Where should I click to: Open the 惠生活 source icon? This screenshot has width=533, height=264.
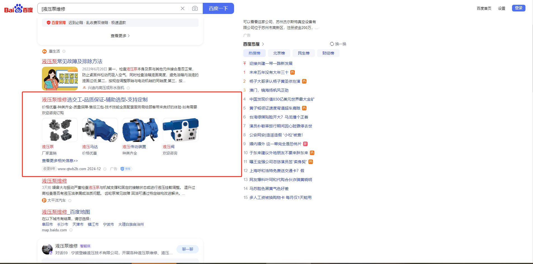pos(44,51)
